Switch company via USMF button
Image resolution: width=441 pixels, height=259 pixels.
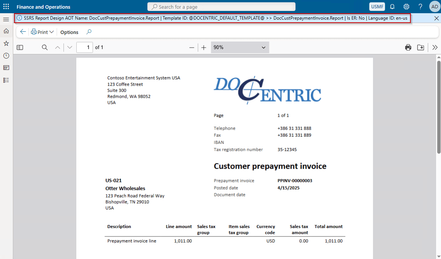[377, 7]
